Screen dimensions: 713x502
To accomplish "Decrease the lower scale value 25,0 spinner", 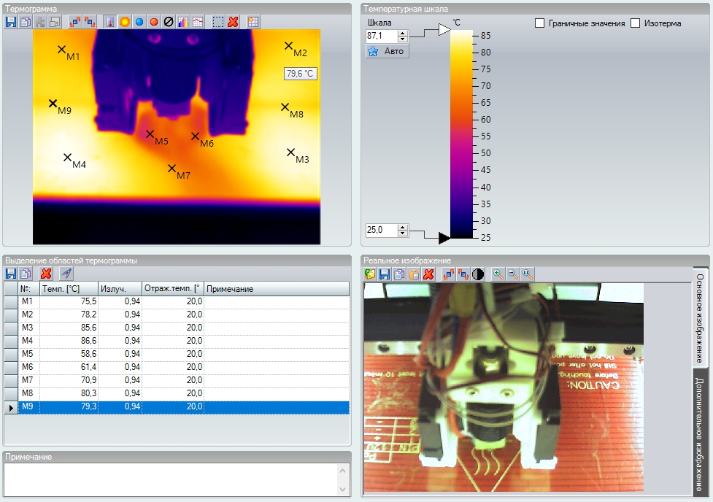I will 403,233.
